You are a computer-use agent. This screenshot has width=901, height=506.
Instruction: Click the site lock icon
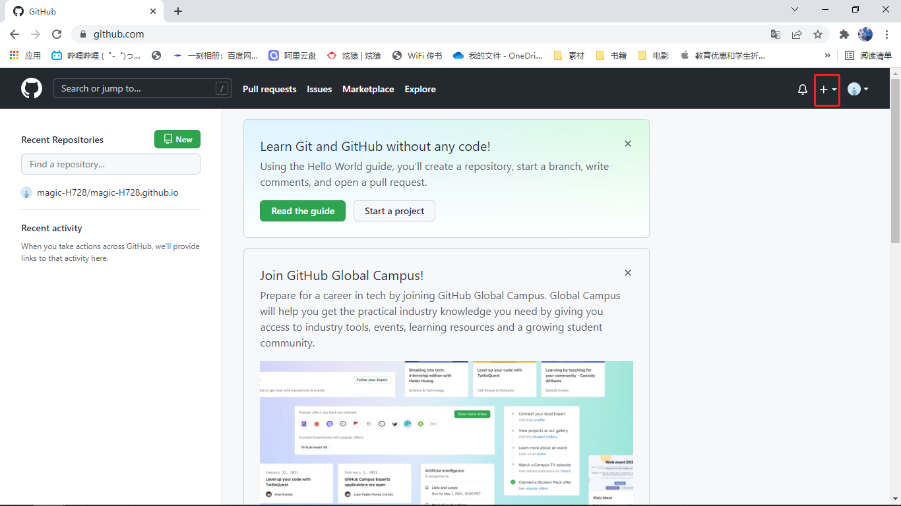pos(83,34)
